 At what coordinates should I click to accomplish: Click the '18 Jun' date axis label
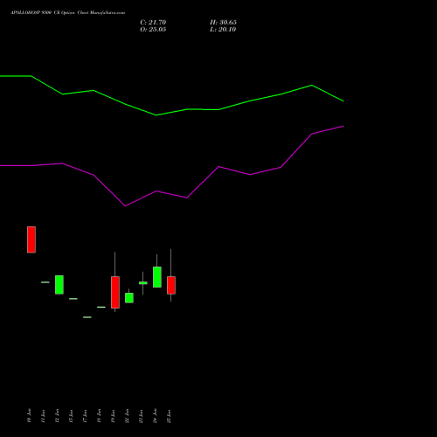[99, 416]
